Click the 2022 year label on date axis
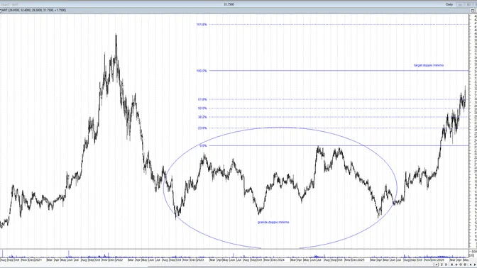The image size is (477, 268). tap(119, 260)
